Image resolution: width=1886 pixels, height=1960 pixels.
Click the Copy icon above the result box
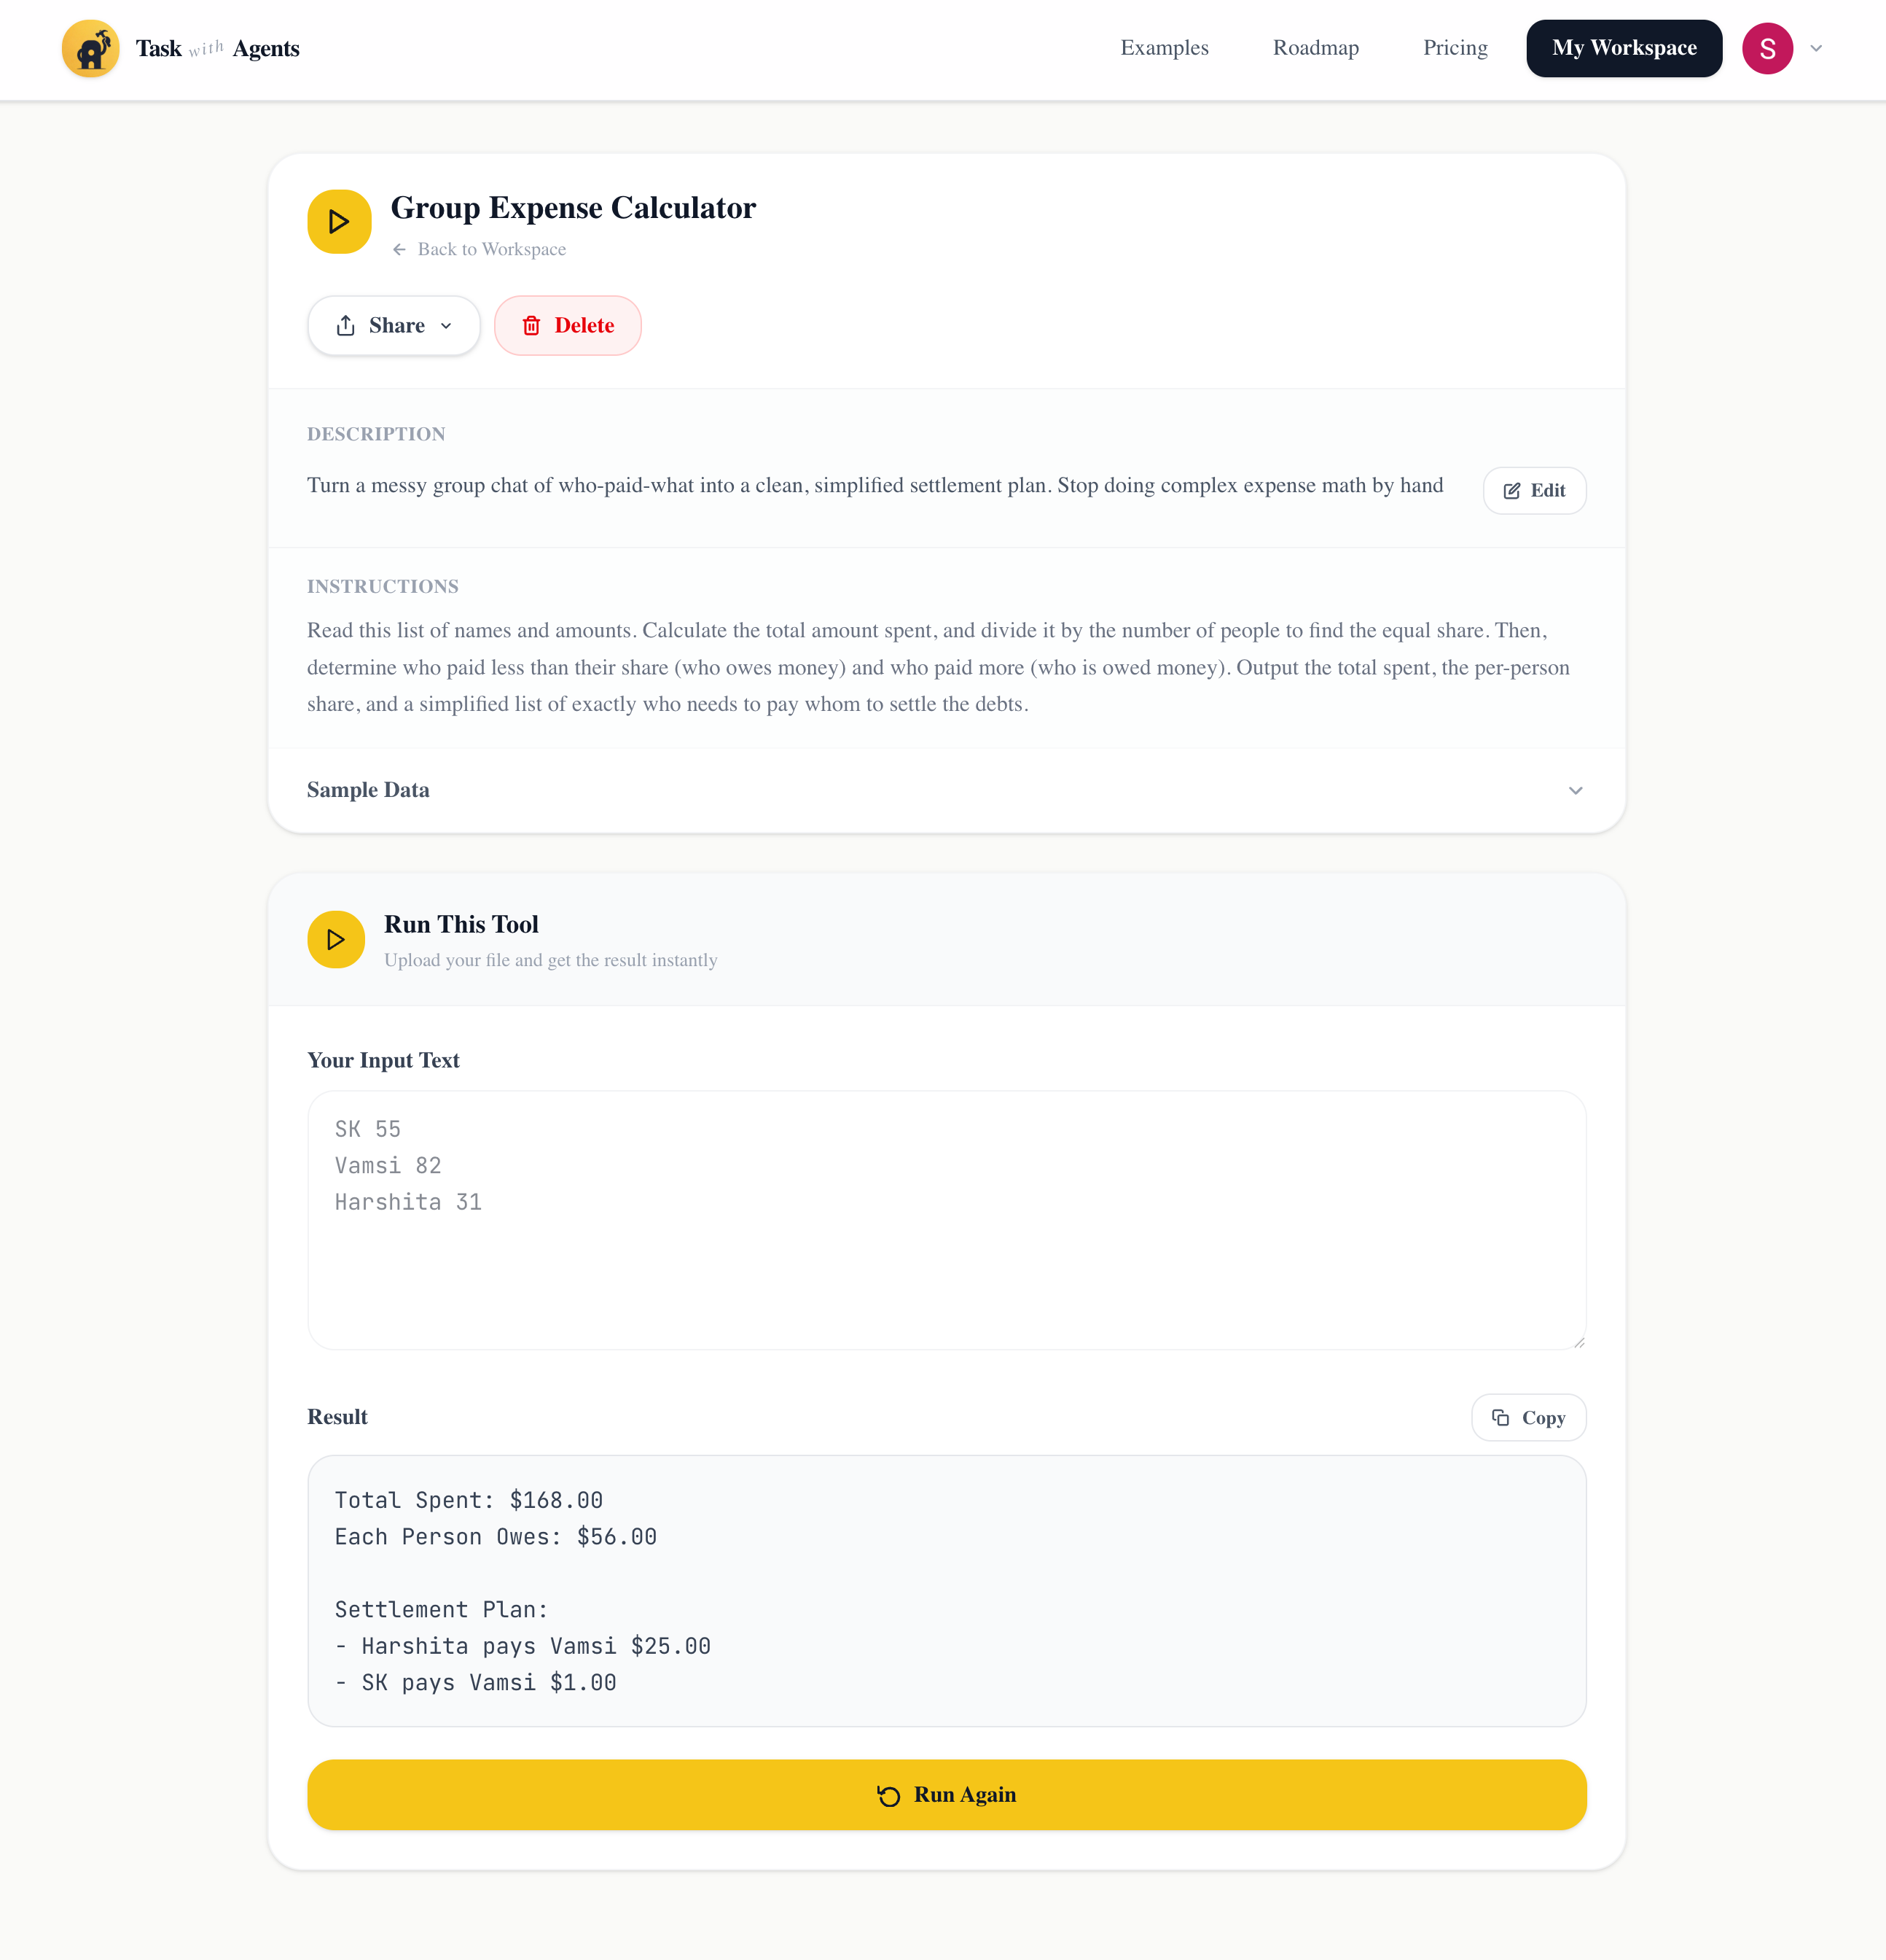(x=1501, y=1417)
